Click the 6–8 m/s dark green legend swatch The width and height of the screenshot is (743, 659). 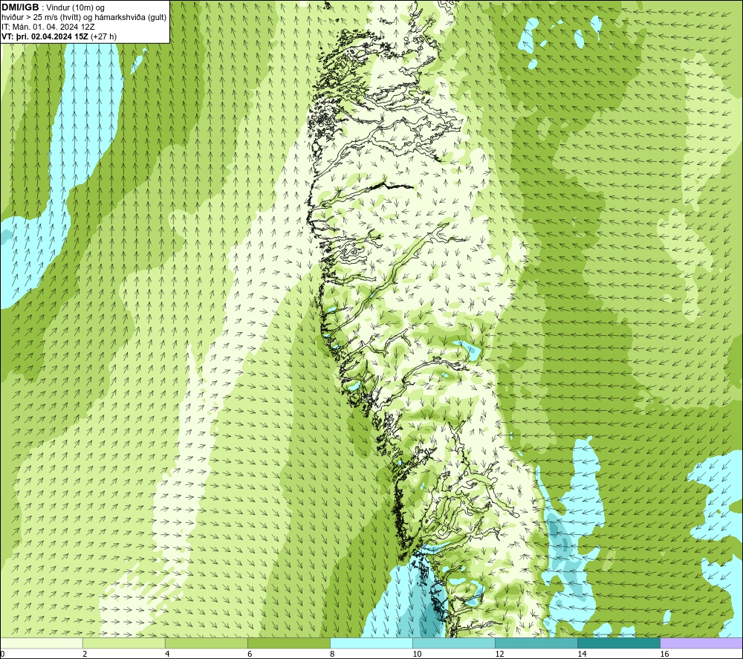click(x=289, y=643)
